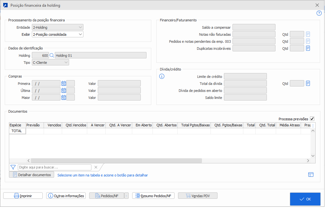The image size is (329, 209).
Task: Open calendar for Maior purchase date
Action: tap(63, 98)
